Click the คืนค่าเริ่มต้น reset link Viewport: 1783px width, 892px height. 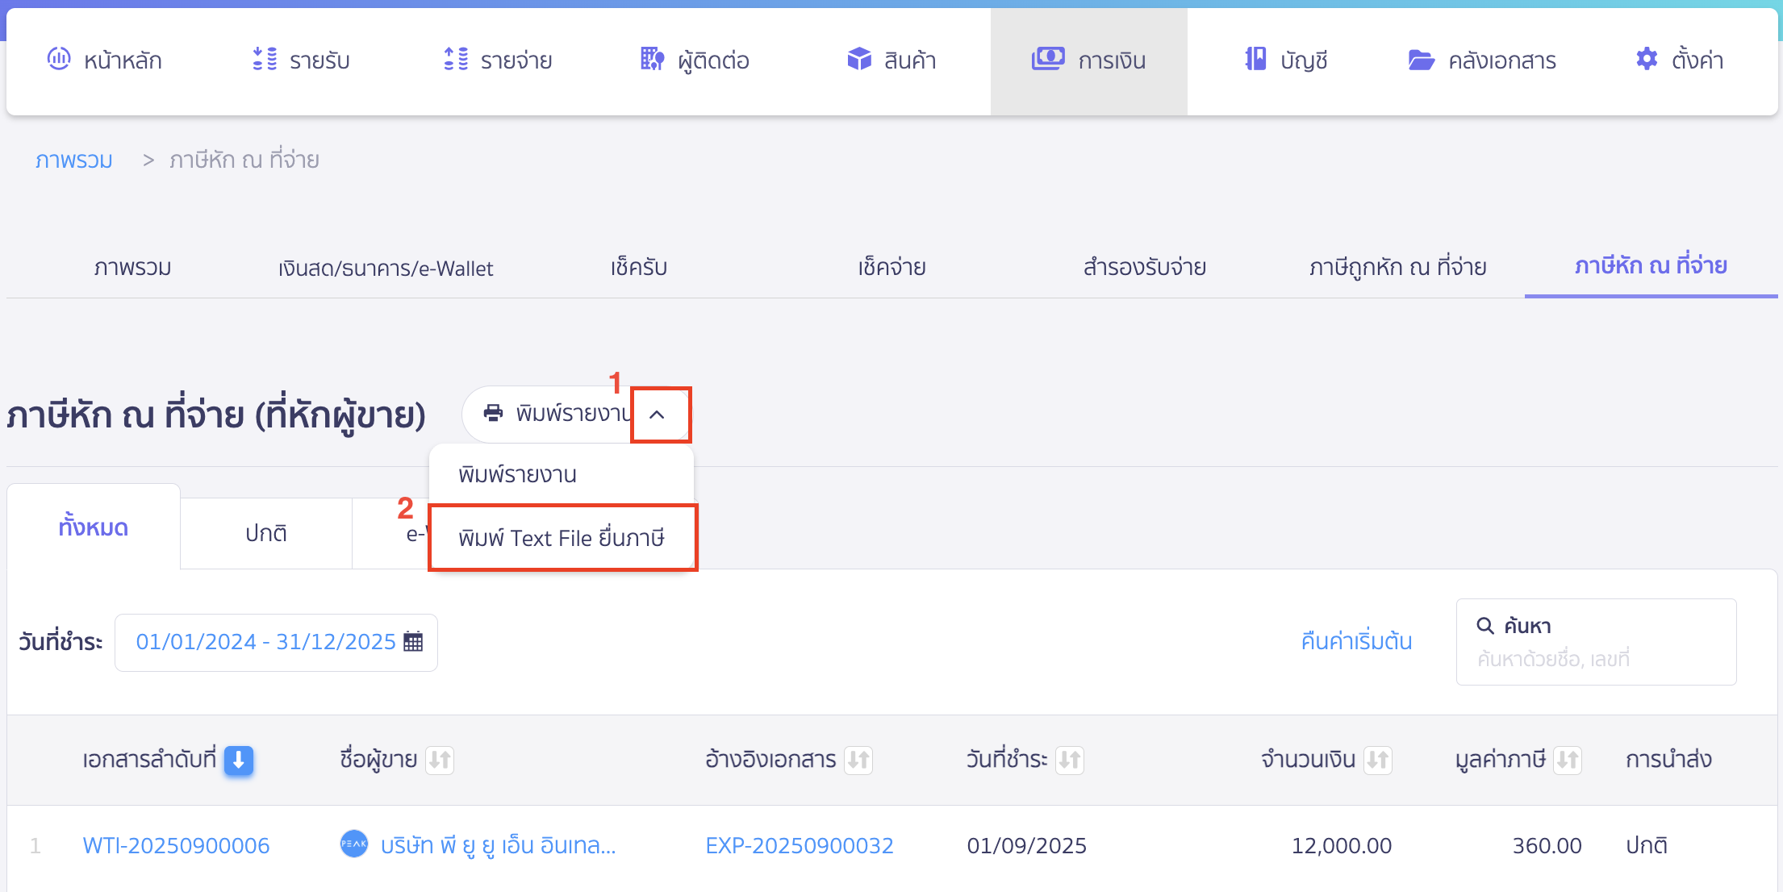click(1355, 641)
